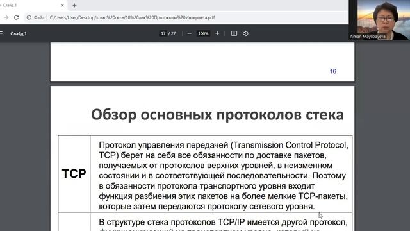The width and height of the screenshot is (410, 231).
Task: Toggle the PDF sidebar menu
Action: (x=1, y=33)
